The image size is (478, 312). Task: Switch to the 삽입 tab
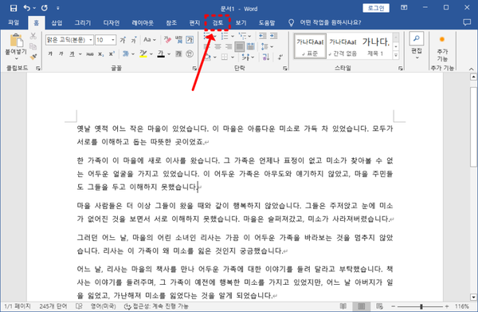coord(57,22)
